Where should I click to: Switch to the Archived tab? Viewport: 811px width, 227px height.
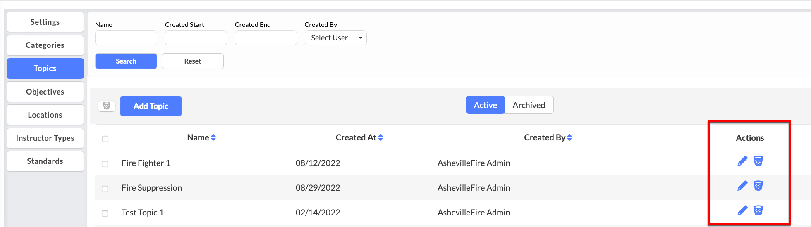point(529,105)
